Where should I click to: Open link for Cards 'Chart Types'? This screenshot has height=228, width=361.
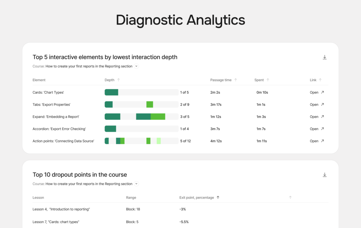coord(317,92)
